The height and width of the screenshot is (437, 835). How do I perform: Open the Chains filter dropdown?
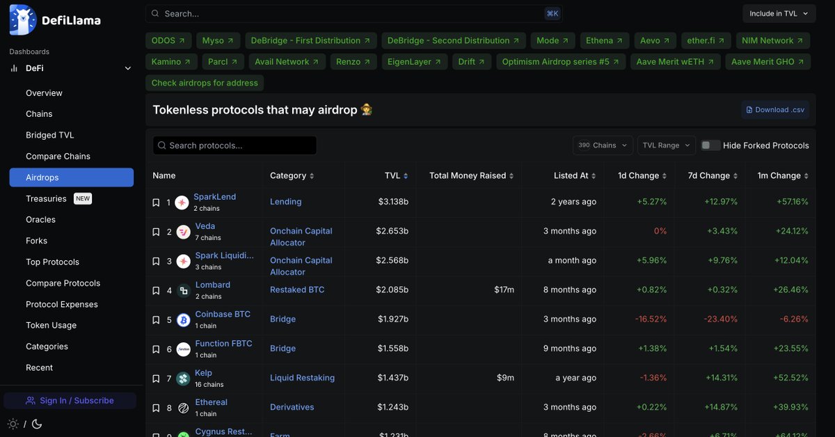603,145
